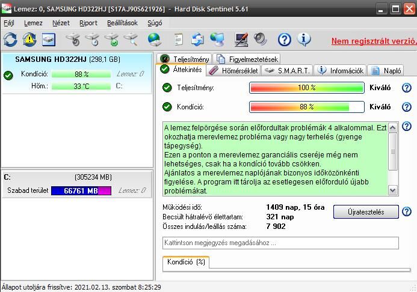Select the Kondíció (%) graph tab
This screenshot has width=417, height=292.
pos(186,262)
